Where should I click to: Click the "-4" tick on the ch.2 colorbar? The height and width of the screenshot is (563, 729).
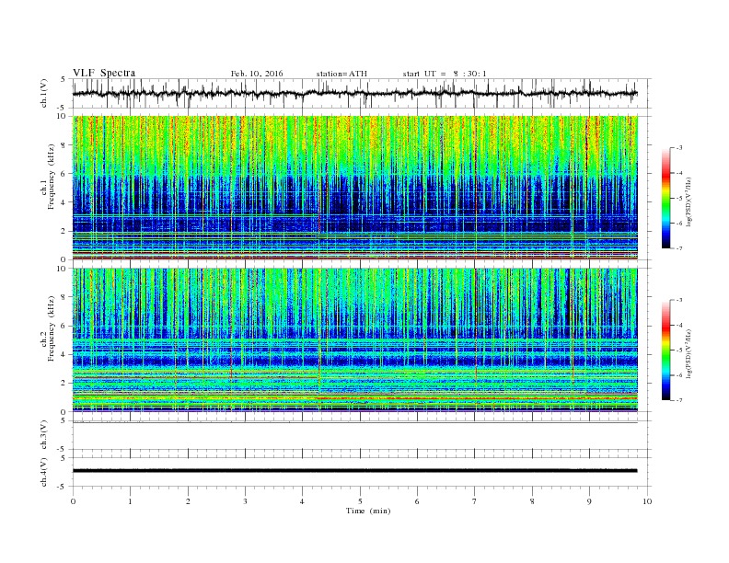click(679, 325)
